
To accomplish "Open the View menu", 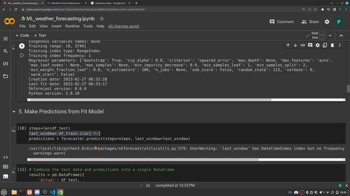I will coord(44,26).
